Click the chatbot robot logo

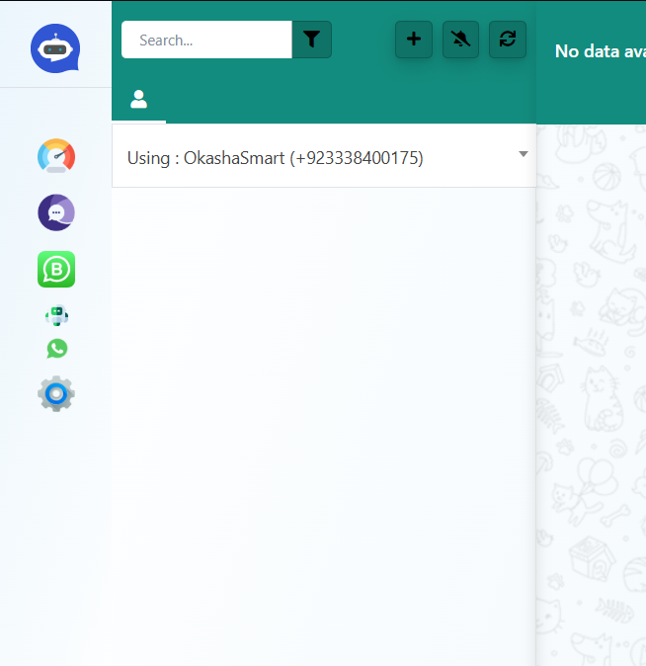click(55, 48)
